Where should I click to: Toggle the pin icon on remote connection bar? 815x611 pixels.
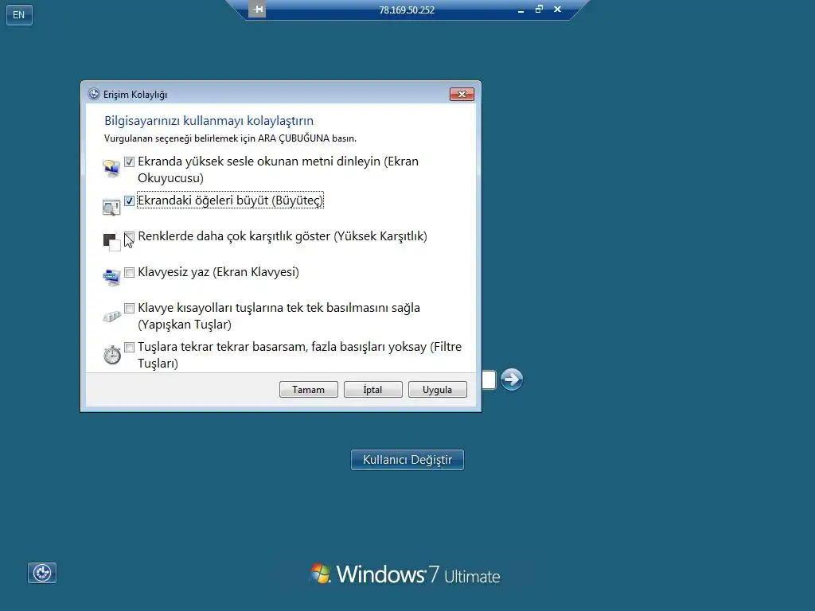[x=257, y=10]
